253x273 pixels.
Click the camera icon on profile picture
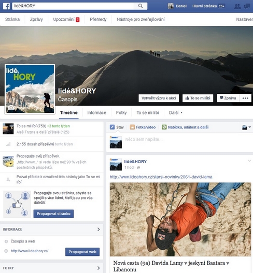pos(11,108)
